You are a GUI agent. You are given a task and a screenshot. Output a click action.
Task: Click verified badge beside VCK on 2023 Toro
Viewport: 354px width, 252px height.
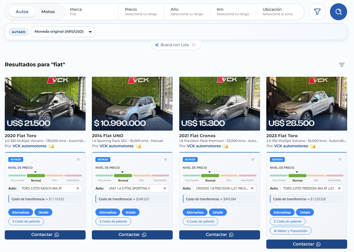(313, 146)
